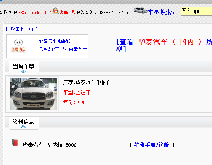The image size is (212, 165).
Task: Click 包含6个车型，点击查看 link
Action: click(x=63, y=49)
